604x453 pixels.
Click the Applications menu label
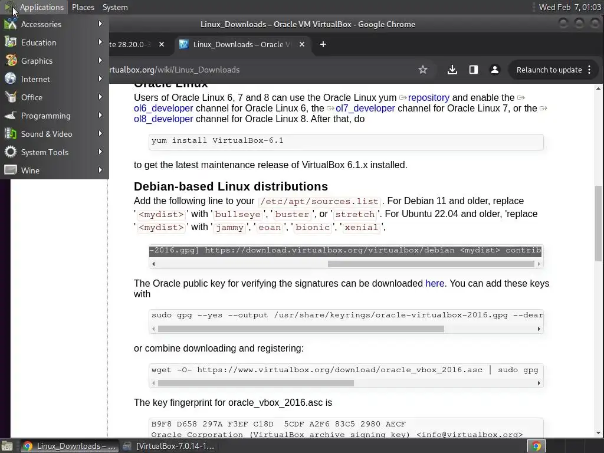(42, 7)
